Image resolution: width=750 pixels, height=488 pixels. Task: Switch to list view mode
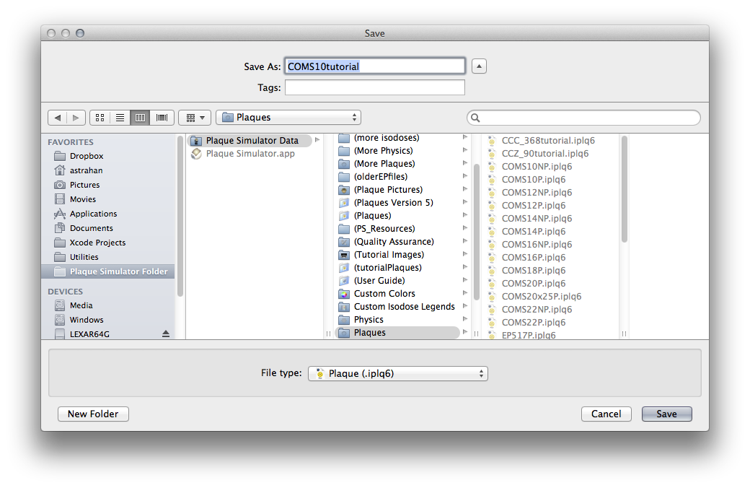(120, 118)
